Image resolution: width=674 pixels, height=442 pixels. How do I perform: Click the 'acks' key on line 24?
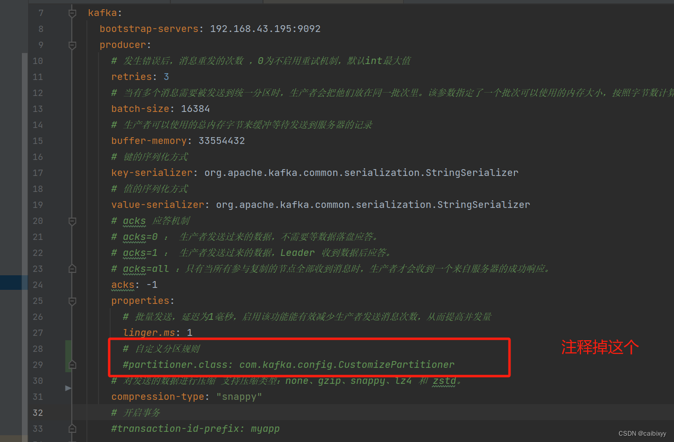point(123,285)
